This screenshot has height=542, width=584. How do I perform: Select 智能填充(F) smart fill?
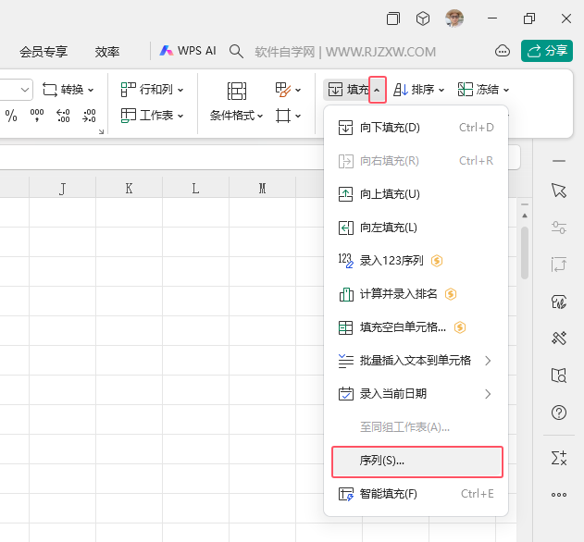coord(416,494)
